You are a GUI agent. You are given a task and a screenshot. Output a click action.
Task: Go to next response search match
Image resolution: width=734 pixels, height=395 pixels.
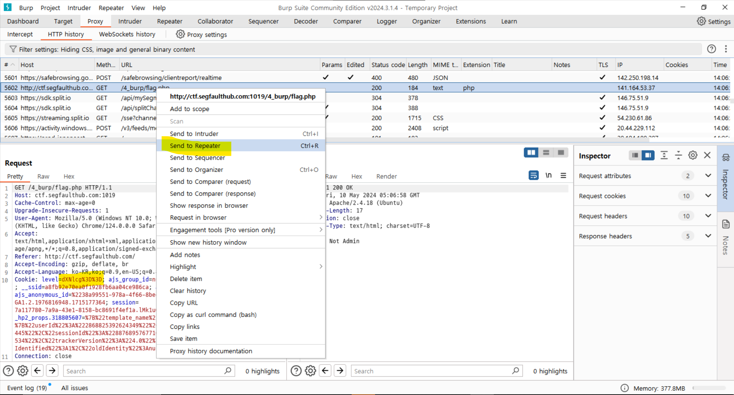pyautogui.click(x=340, y=371)
